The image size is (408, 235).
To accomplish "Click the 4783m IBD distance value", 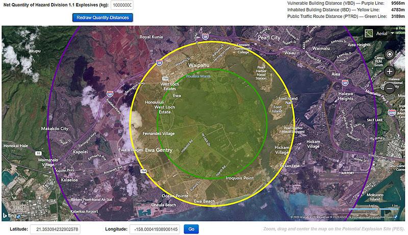I will (398, 10).
